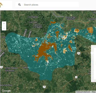Click the Map data attribution text
Viewport: 96px width, 93px height.
coord(94,92)
